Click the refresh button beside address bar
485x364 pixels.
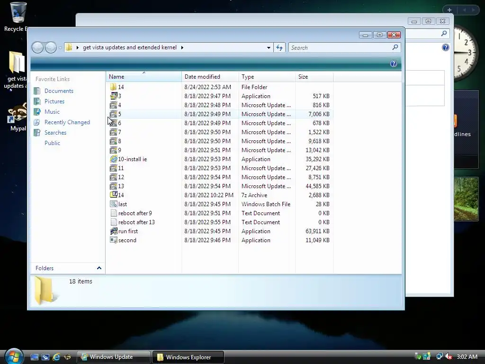tap(279, 47)
